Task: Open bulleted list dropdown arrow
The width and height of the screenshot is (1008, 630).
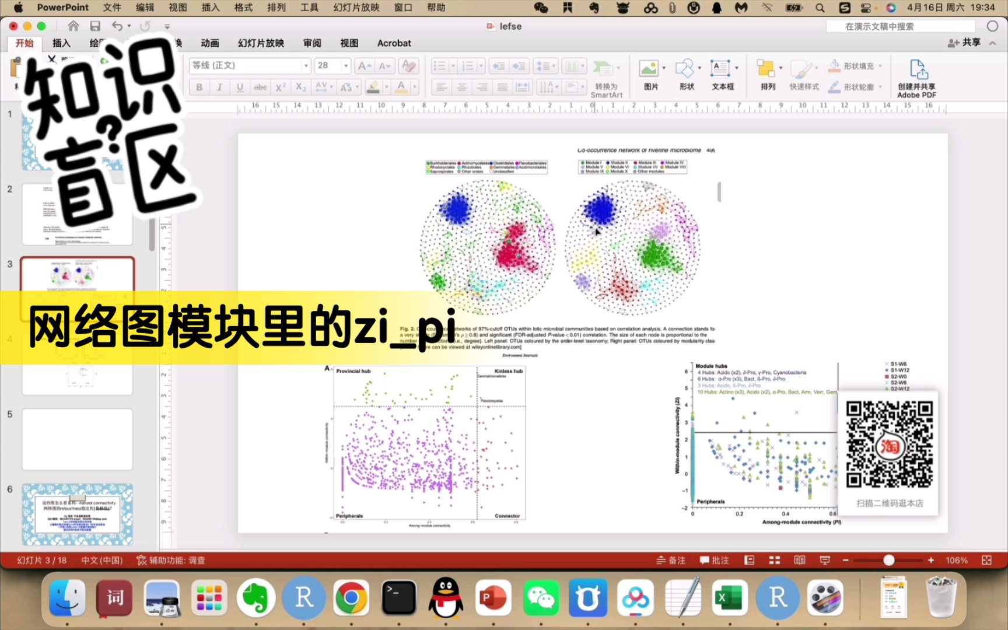Action: 453,66
